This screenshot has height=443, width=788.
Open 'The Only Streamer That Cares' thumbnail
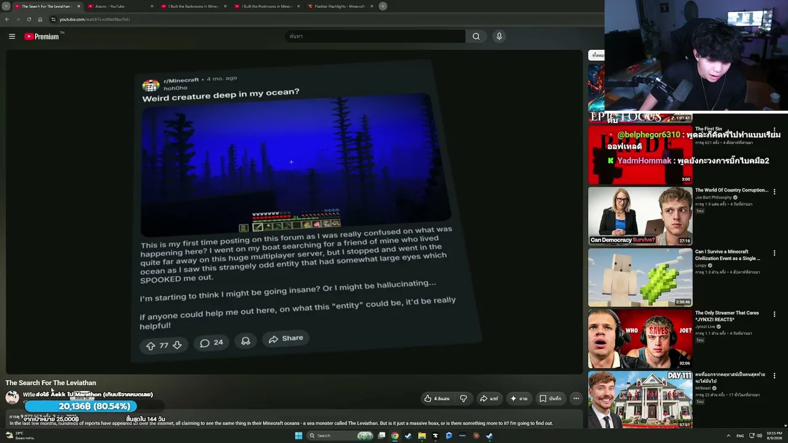click(x=640, y=339)
